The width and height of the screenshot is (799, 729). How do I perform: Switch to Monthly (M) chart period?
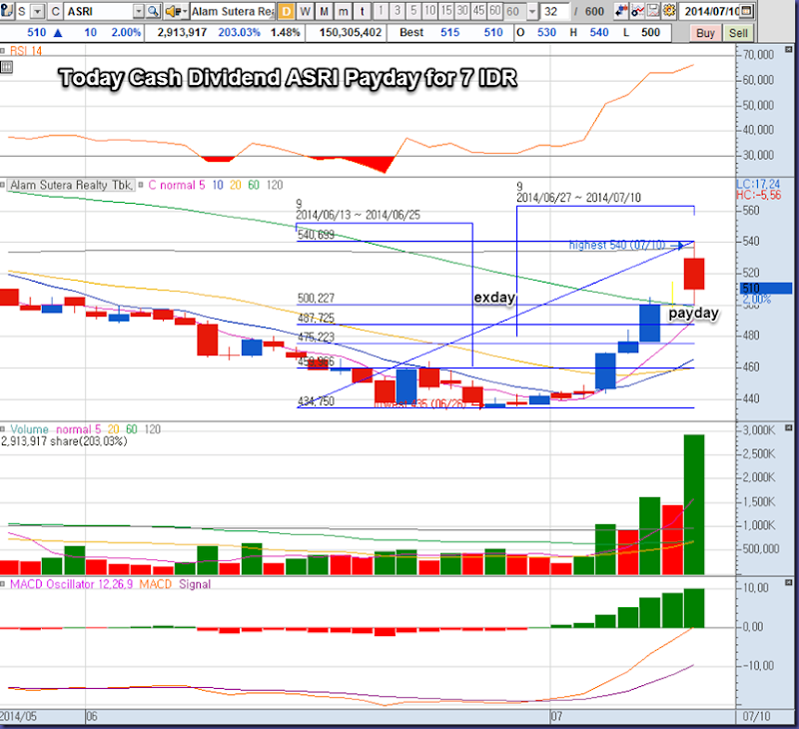click(324, 11)
